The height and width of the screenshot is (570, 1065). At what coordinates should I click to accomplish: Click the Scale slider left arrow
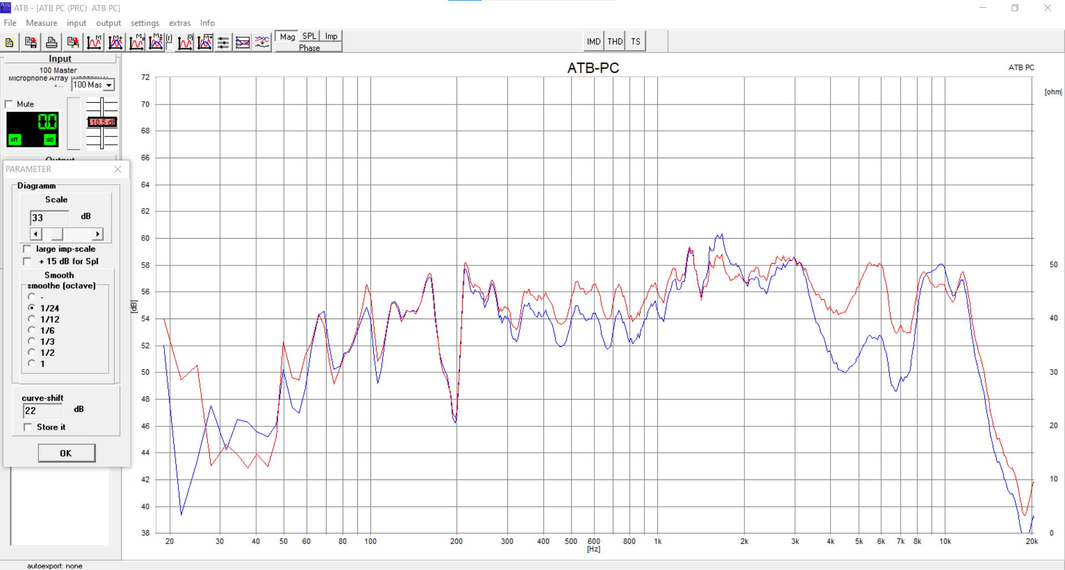point(36,234)
